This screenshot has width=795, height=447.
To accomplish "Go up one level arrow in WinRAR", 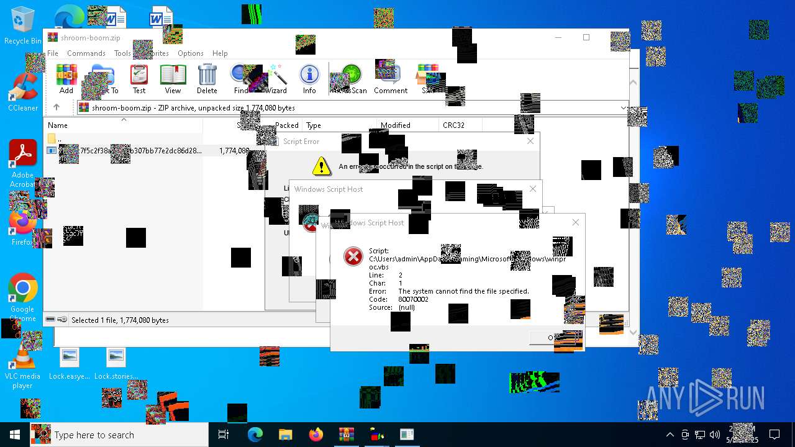I will click(x=57, y=107).
